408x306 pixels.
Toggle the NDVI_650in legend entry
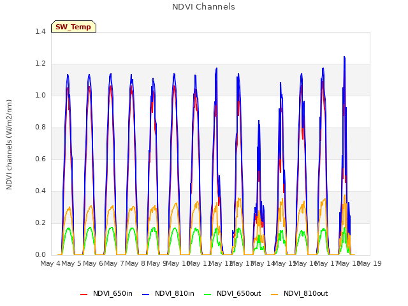click(x=106, y=294)
